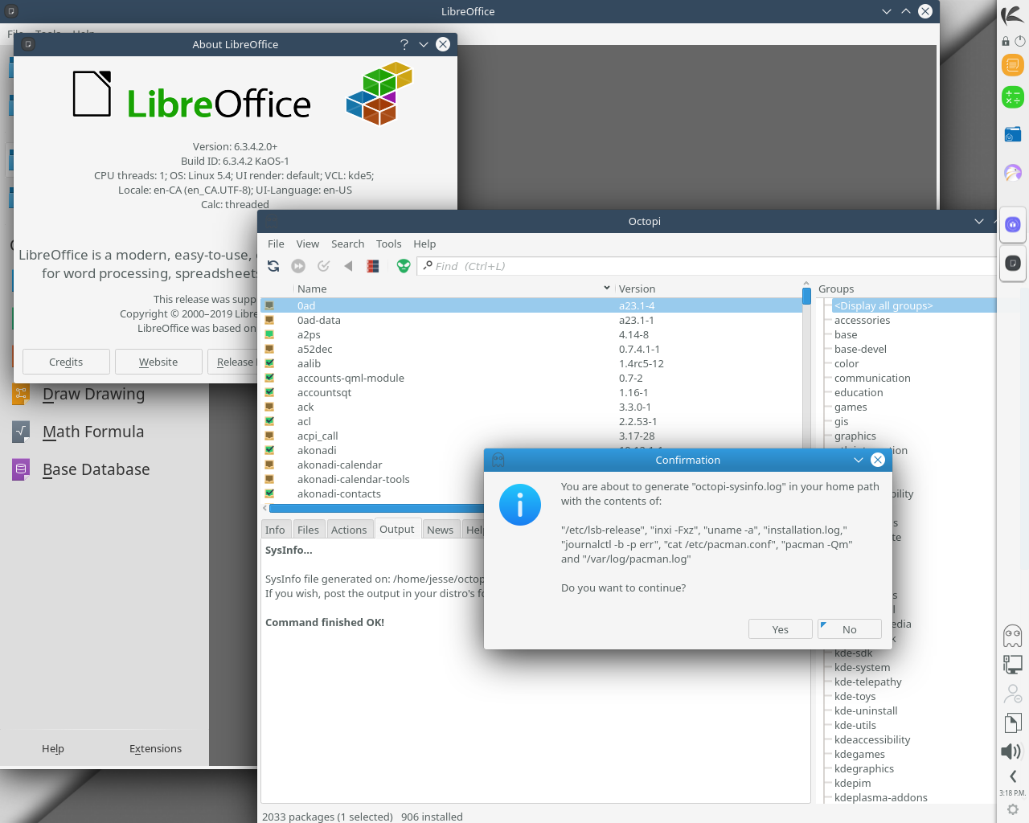Click the package status icon for a52dec
1029x823 pixels.
click(269, 349)
